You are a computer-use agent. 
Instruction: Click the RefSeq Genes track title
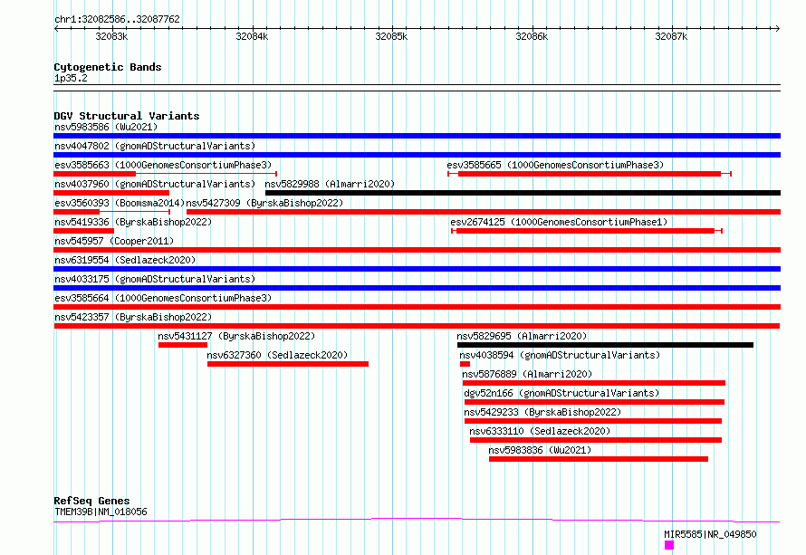[x=91, y=501]
